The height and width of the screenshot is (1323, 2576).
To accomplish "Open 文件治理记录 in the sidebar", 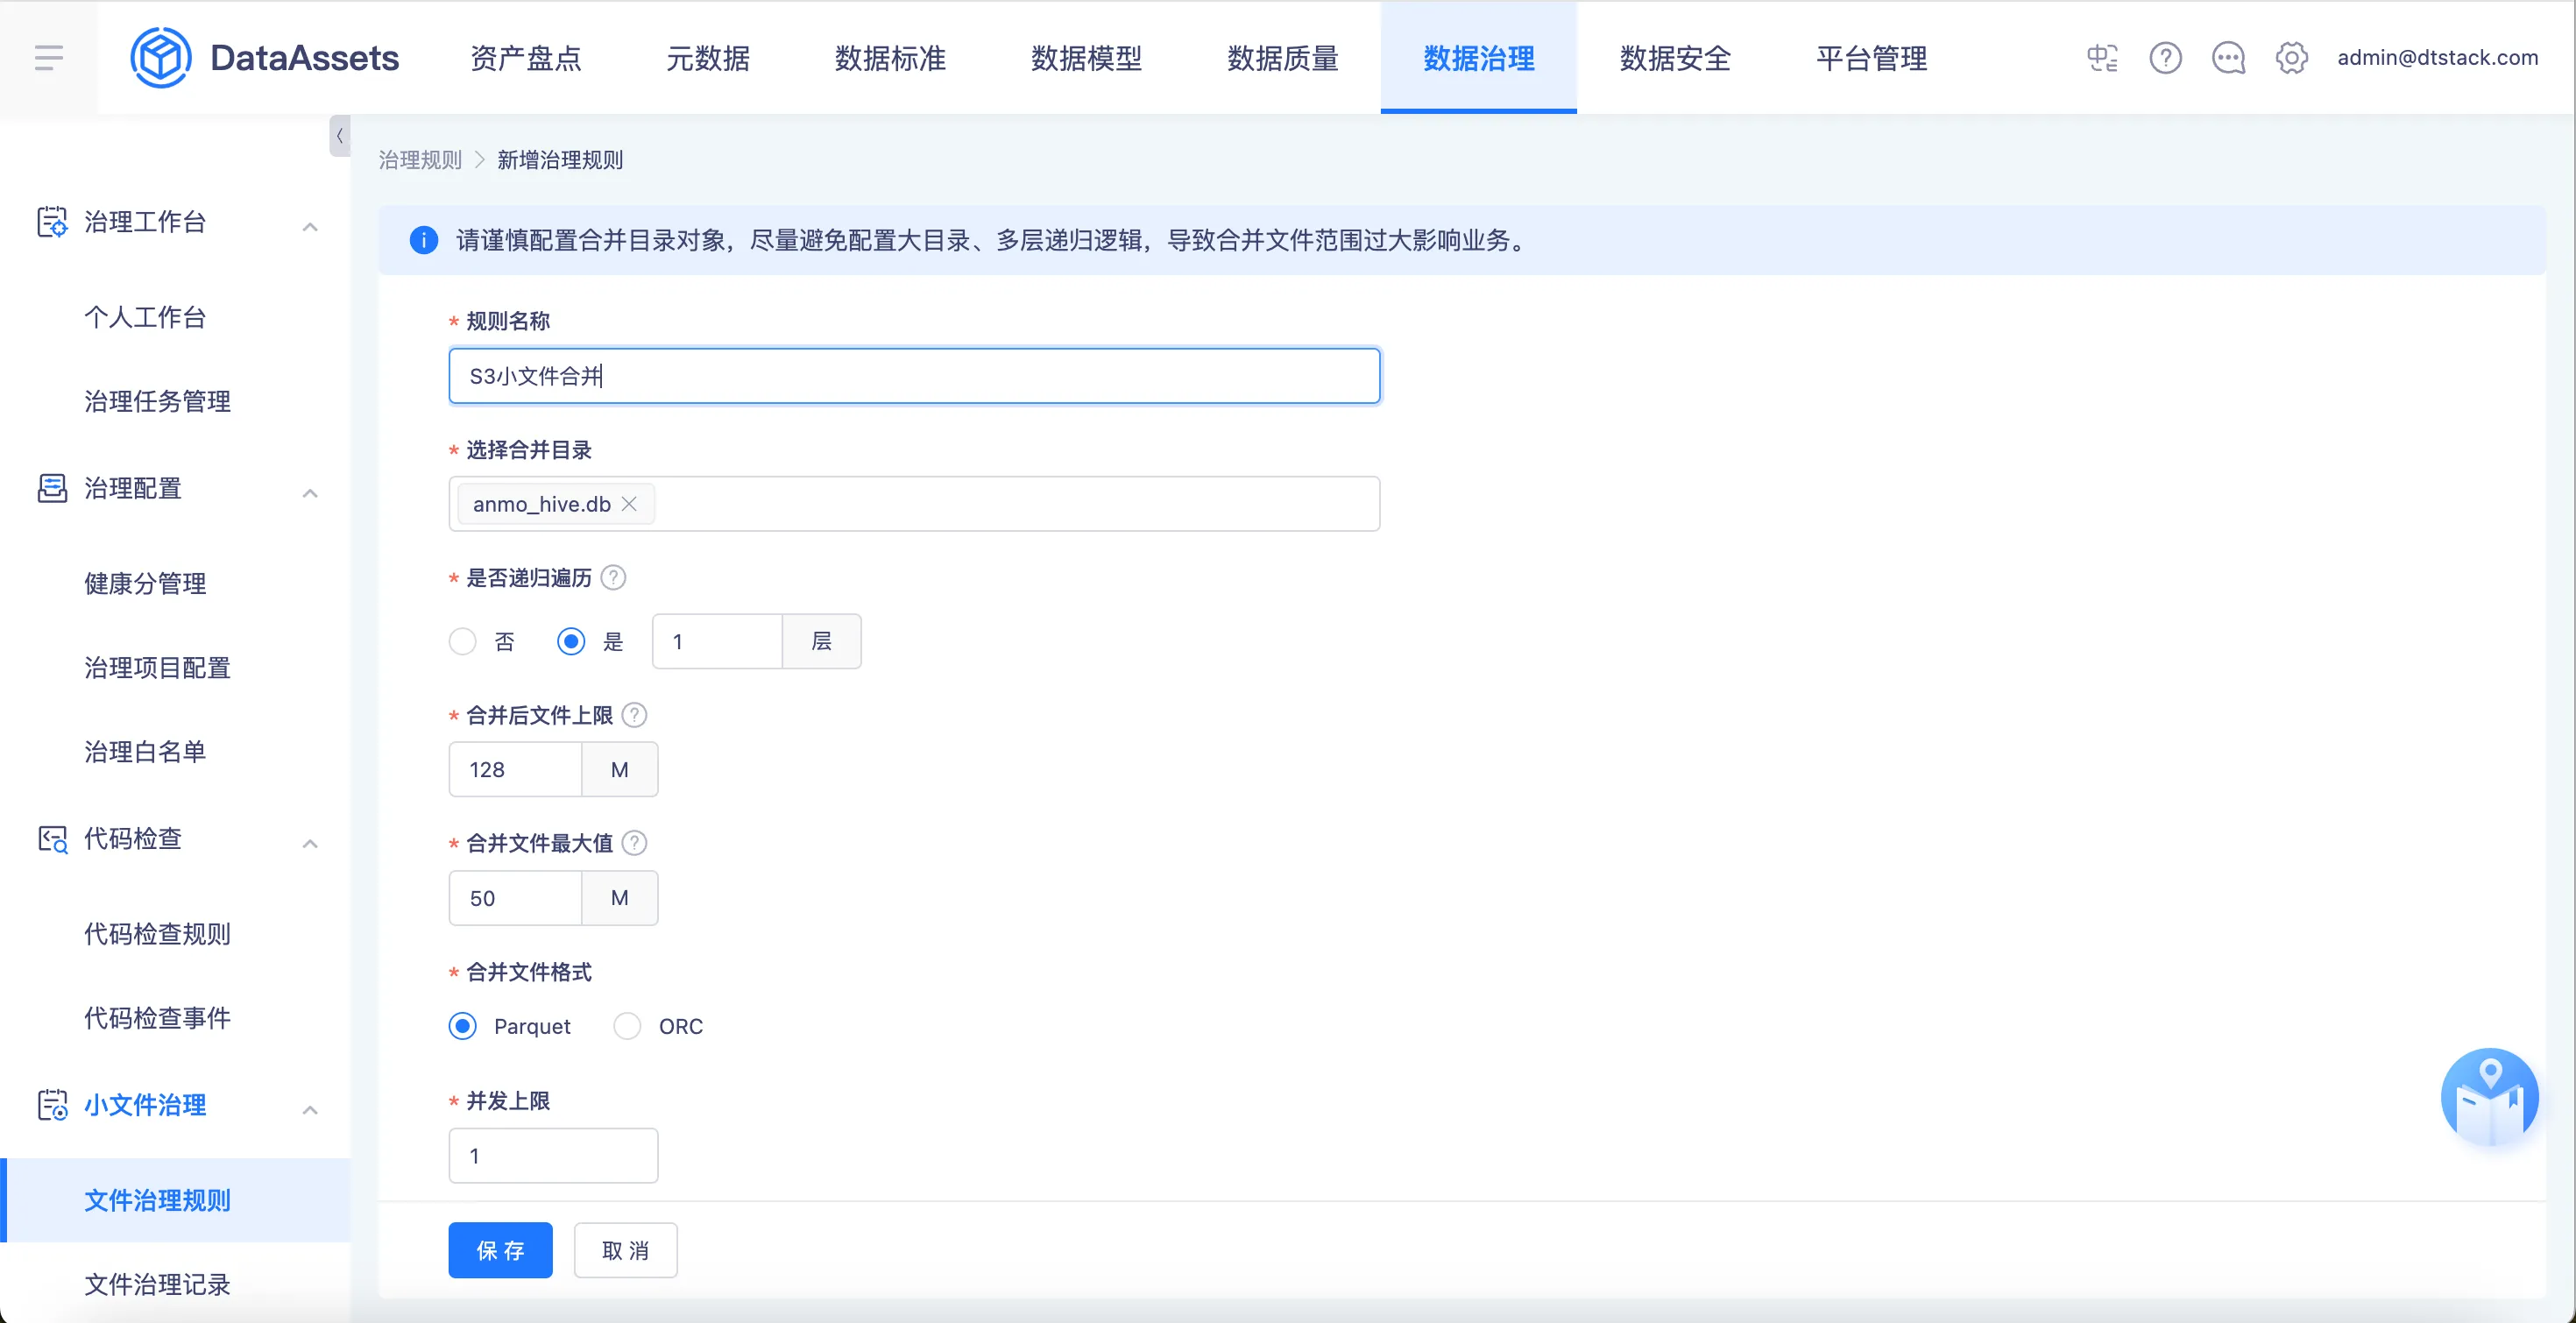I will [157, 1284].
